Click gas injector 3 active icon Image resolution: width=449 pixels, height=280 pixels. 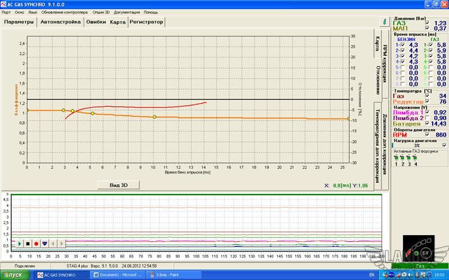pyautogui.click(x=409, y=158)
